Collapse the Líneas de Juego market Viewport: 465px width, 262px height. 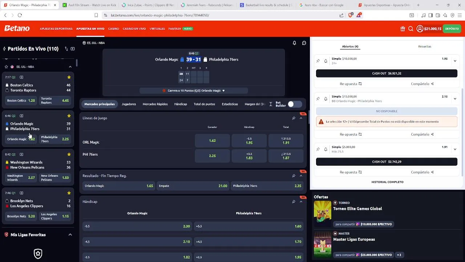301,118
